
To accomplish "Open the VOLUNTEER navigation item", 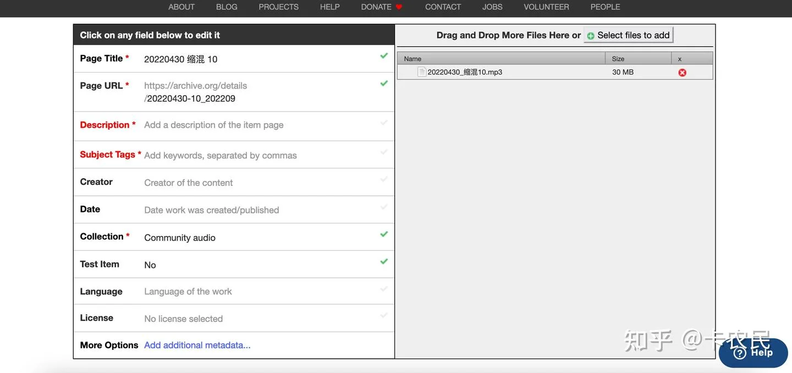I will tap(546, 7).
